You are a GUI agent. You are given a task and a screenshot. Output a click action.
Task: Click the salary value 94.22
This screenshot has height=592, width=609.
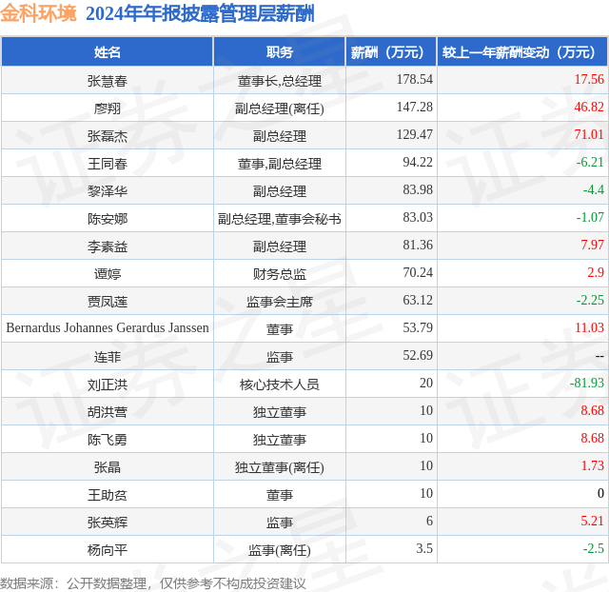tap(418, 163)
